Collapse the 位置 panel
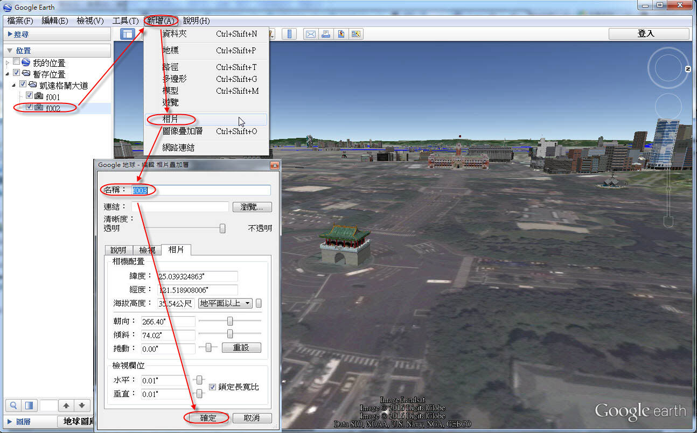 [x=10, y=51]
